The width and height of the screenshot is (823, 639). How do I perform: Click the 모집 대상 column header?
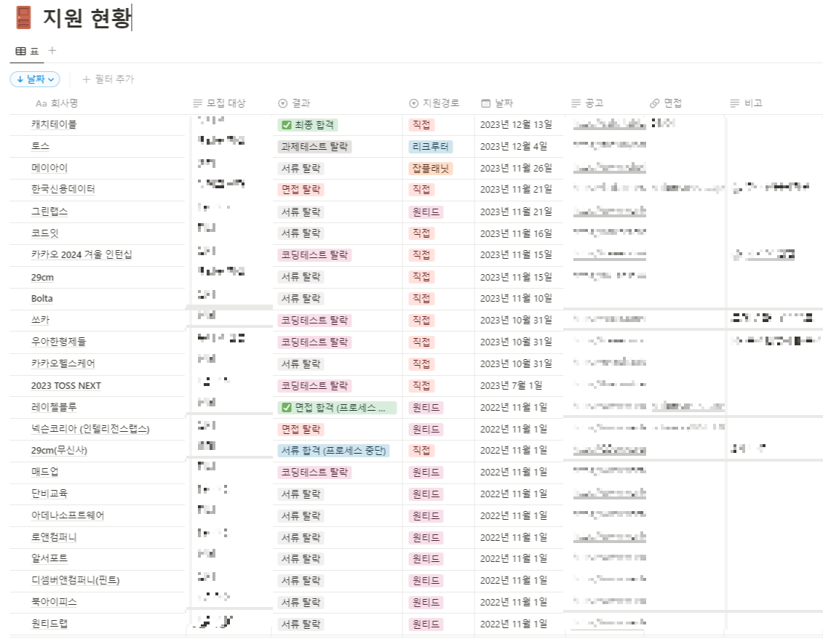coord(220,103)
